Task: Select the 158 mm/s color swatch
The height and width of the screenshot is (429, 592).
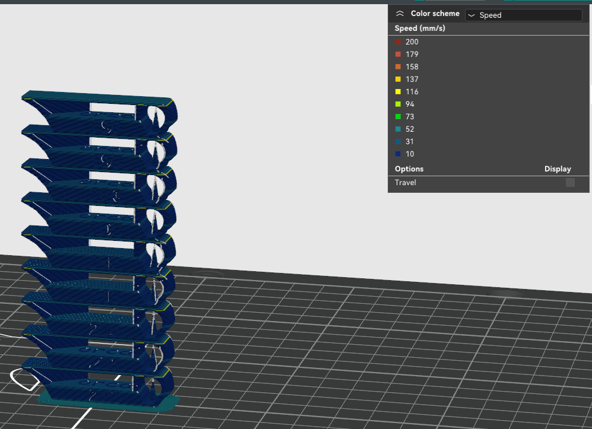Action: click(398, 67)
